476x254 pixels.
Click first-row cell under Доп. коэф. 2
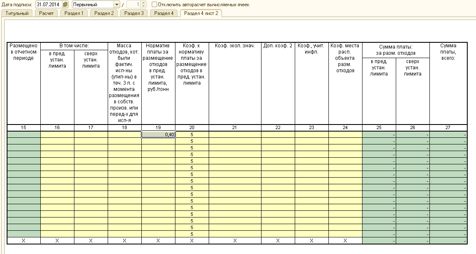coord(278,134)
